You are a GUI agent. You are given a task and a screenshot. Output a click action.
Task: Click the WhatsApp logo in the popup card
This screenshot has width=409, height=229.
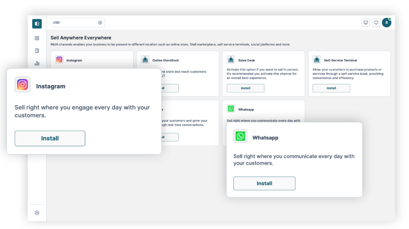[240, 136]
